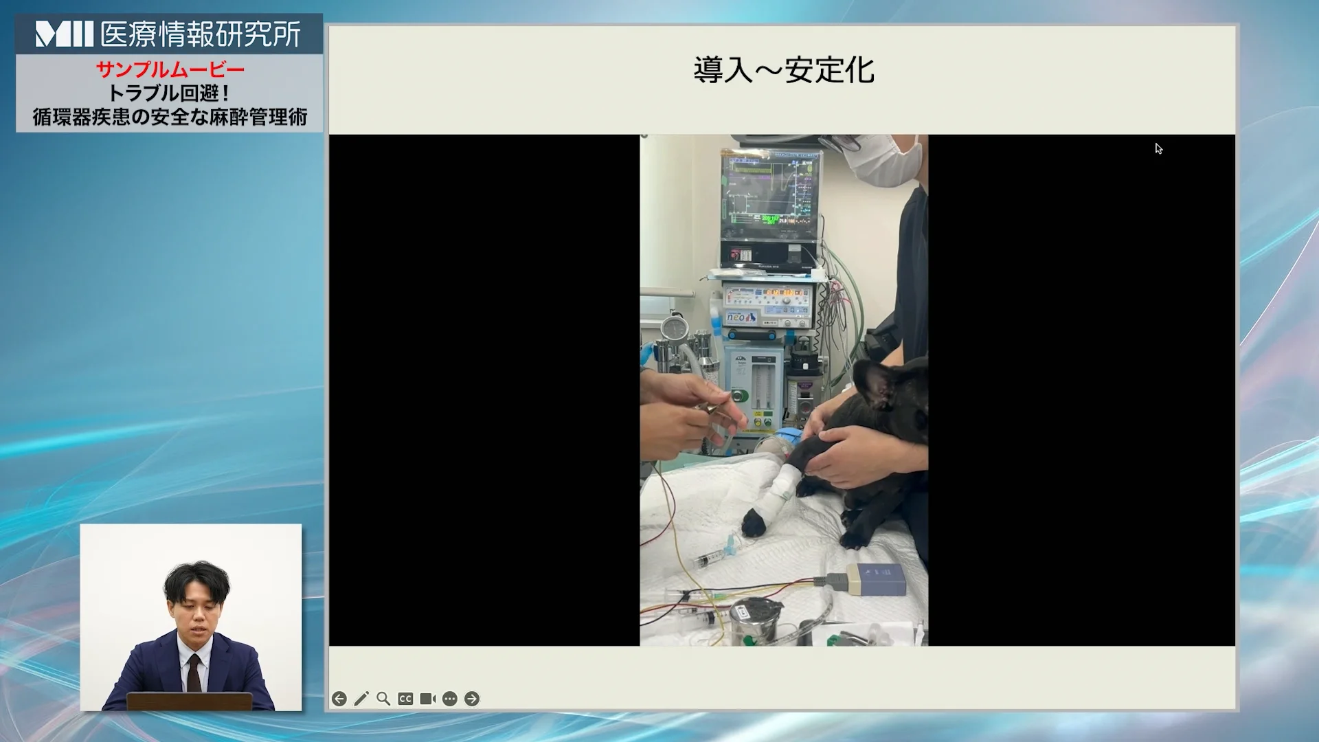Go to previous slide with left arrow
The width and height of the screenshot is (1319, 742).
coord(339,699)
